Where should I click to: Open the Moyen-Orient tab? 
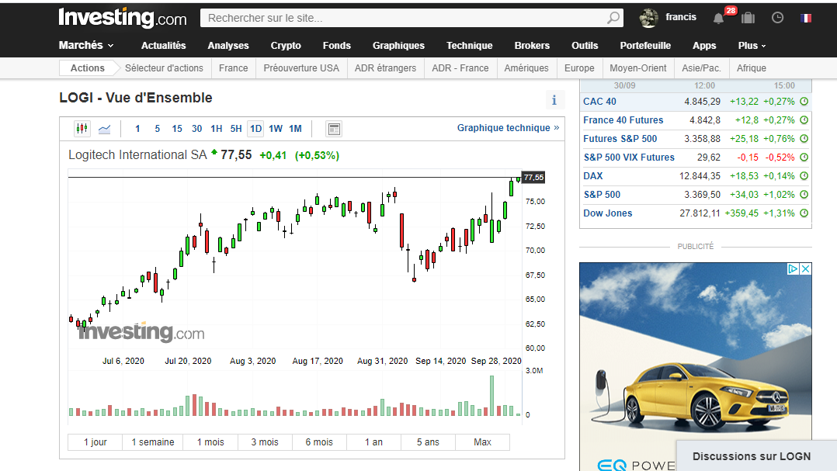pos(638,68)
